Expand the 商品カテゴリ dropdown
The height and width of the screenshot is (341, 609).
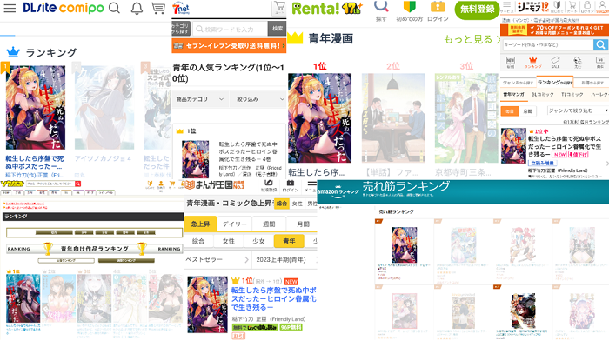pos(200,99)
